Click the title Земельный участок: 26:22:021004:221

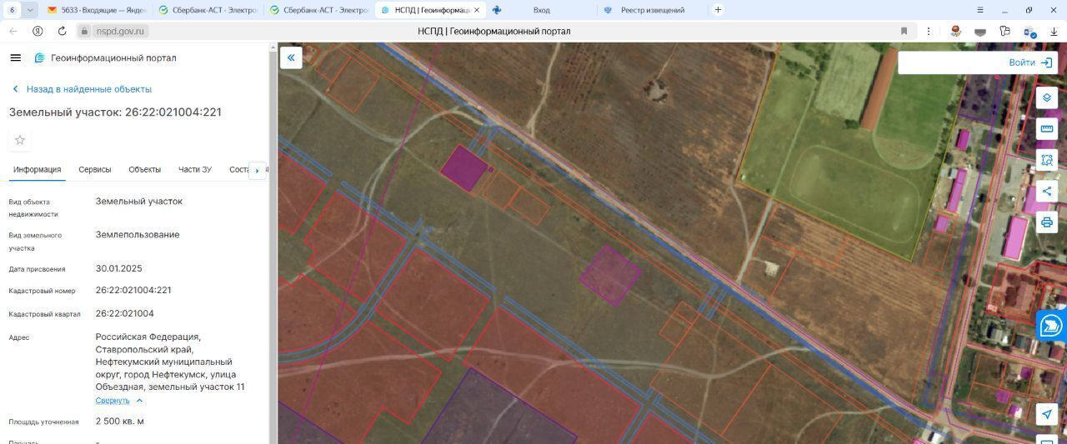pyautogui.click(x=115, y=112)
